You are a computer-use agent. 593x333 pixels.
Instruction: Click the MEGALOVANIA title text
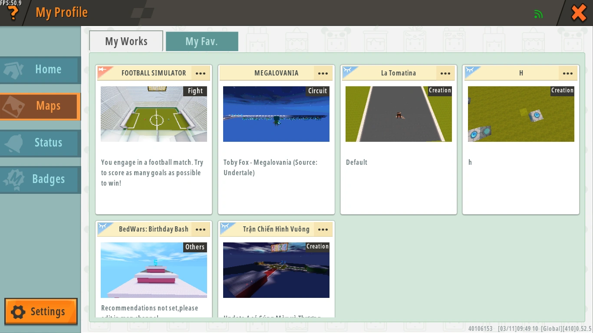click(x=277, y=73)
